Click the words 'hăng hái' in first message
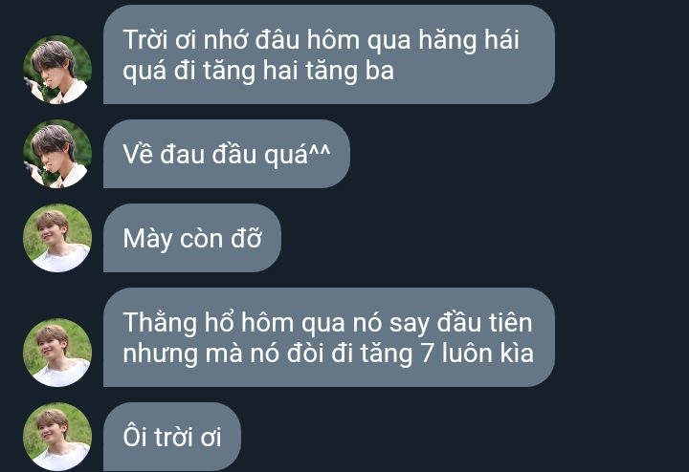Image resolution: width=689 pixels, height=472 pixels. 469,41
